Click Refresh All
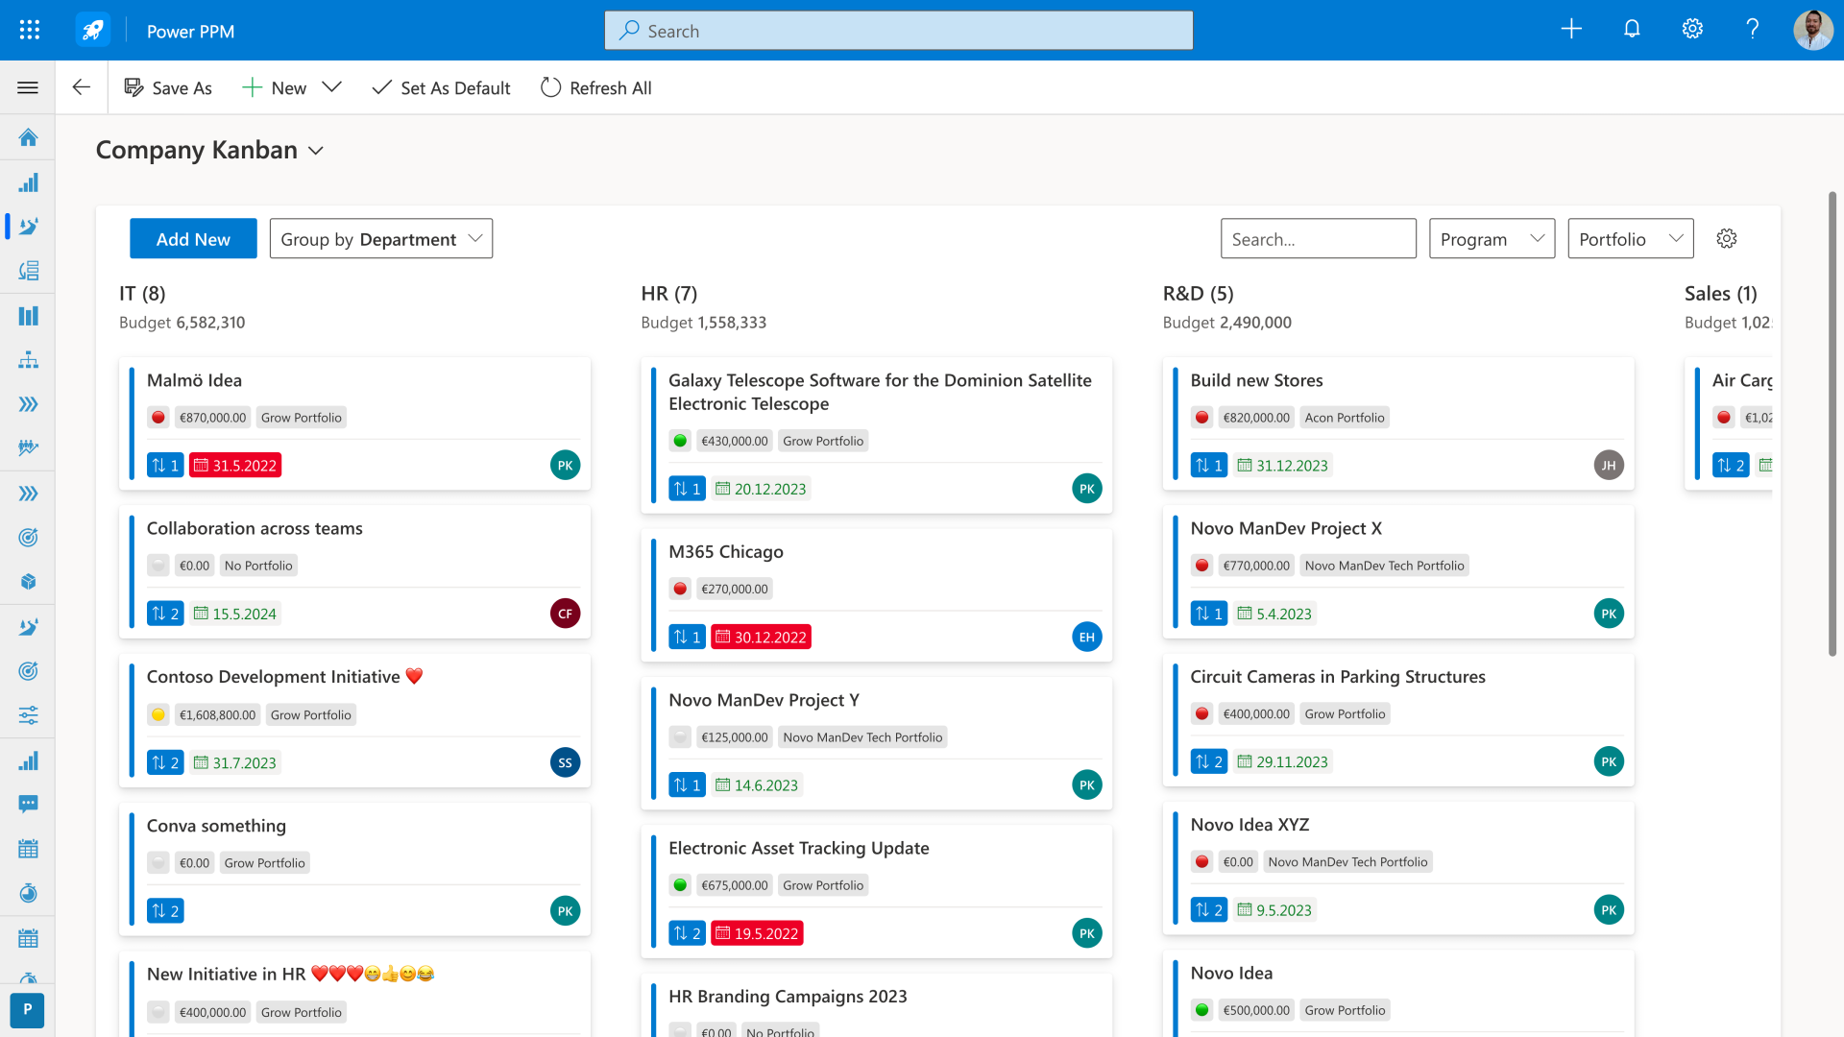The image size is (1844, 1037). click(x=595, y=87)
